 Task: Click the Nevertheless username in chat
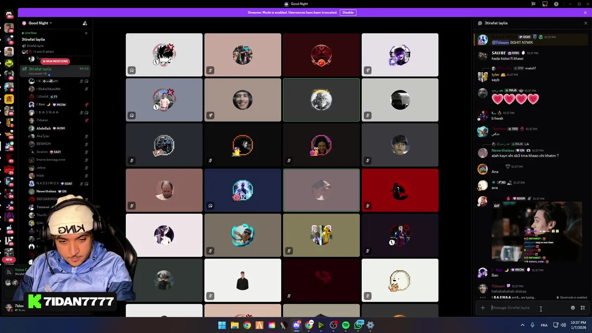tap(503, 150)
